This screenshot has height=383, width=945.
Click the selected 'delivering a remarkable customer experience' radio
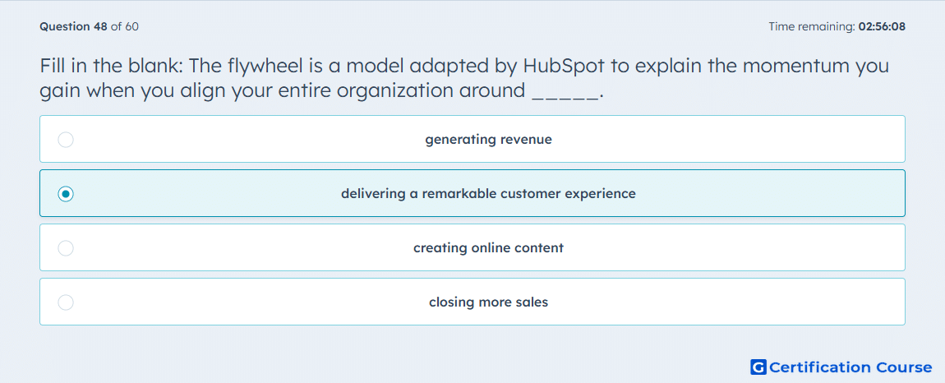(66, 194)
